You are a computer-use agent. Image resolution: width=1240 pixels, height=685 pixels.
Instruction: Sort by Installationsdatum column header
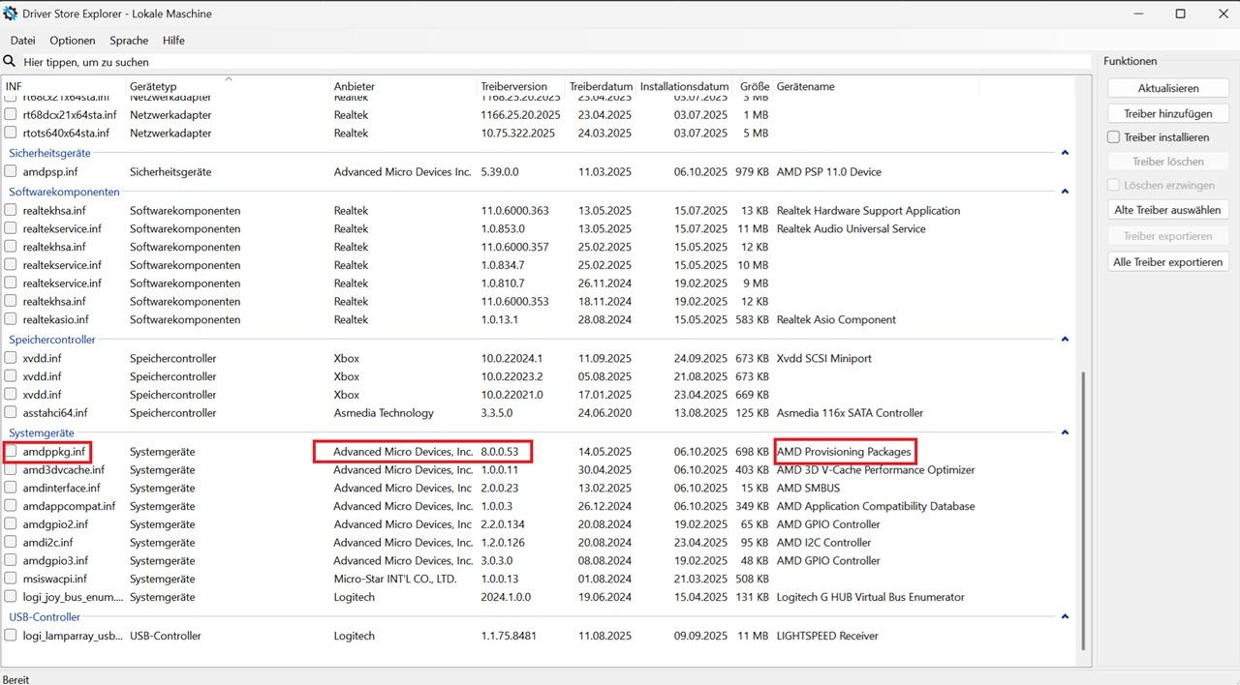click(x=685, y=87)
